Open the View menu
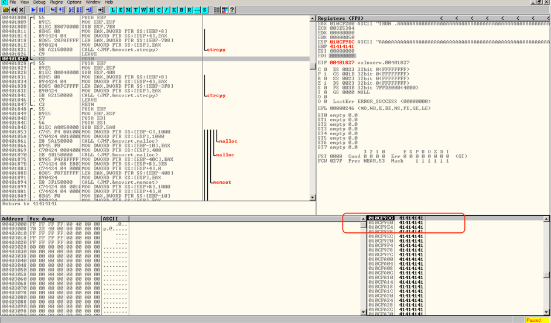 (x=25, y=2)
